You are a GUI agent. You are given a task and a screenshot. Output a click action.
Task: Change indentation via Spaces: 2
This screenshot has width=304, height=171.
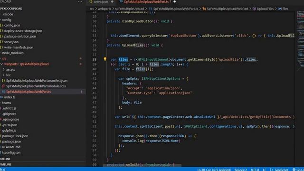click(x=241, y=170)
